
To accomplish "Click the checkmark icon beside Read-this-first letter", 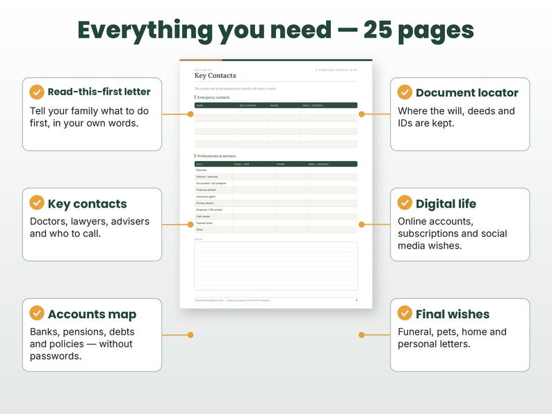I will click(x=37, y=92).
